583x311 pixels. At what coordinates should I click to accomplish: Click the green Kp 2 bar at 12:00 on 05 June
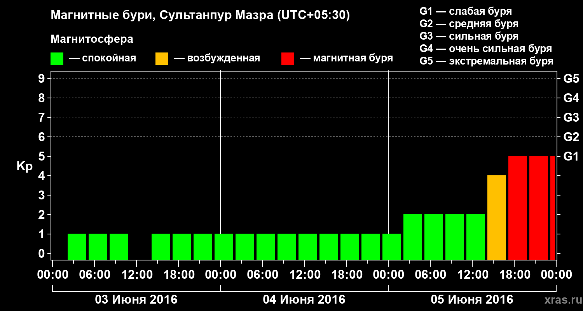point(476,237)
